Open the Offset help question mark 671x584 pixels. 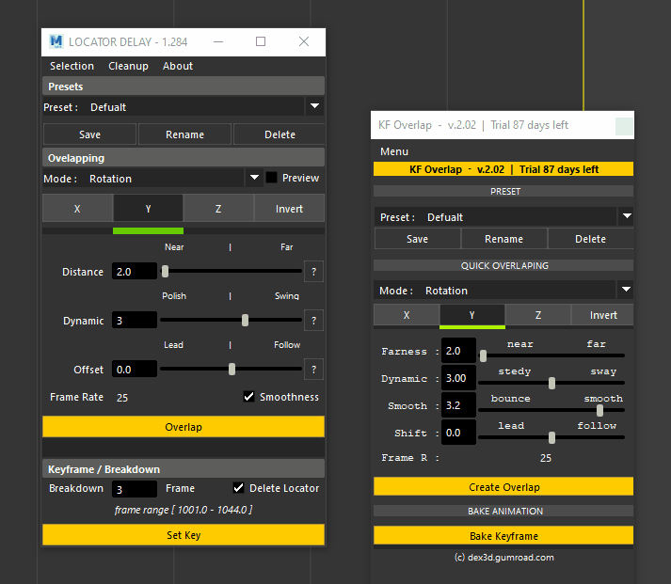[313, 370]
